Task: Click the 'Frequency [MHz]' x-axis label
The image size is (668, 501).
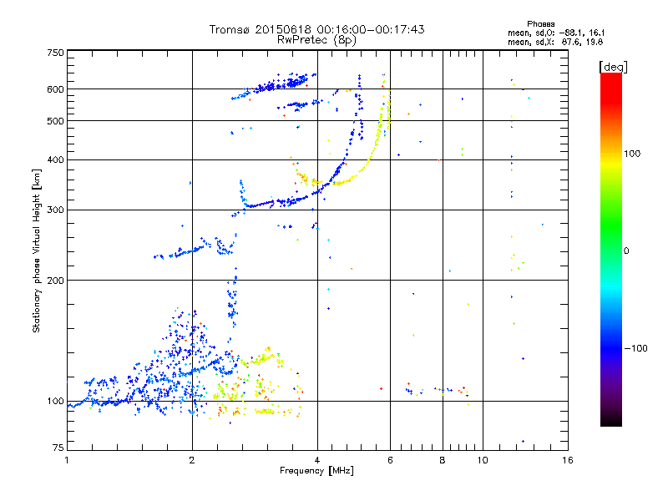Action: (x=316, y=471)
